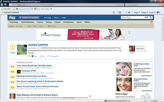
Task: Click the Join Digg link
Action: pyautogui.click(x=47, y=17)
